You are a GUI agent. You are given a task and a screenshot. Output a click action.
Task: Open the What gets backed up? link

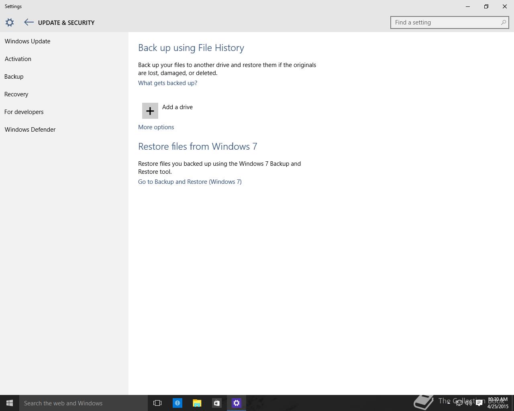[x=167, y=83]
